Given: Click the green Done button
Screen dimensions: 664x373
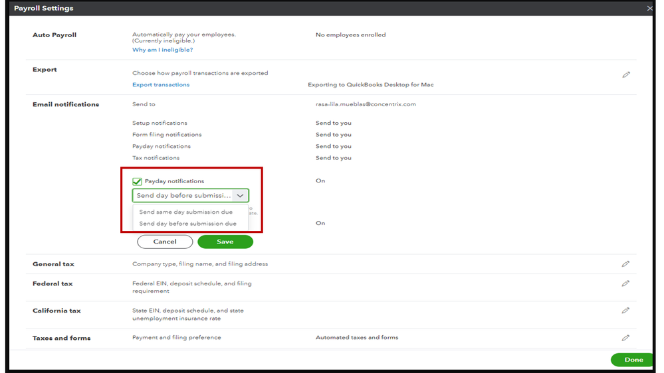Looking at the screenshot, I should point(633,360).
